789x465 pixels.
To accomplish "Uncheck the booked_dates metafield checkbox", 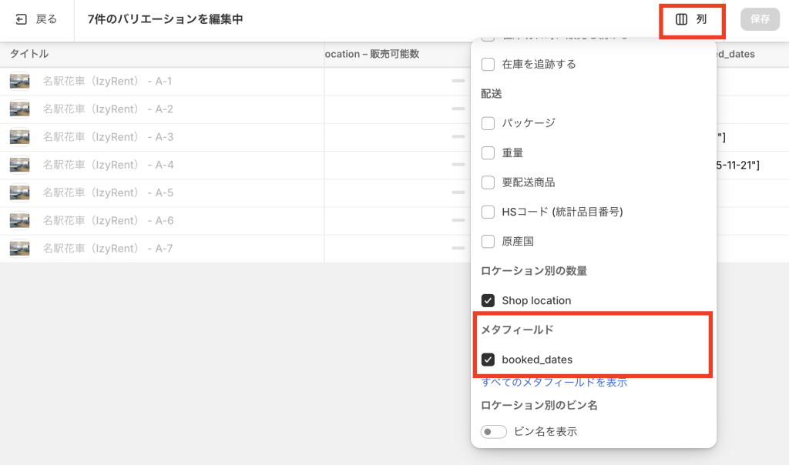I will pyautogui.click(x=488, y=360).
